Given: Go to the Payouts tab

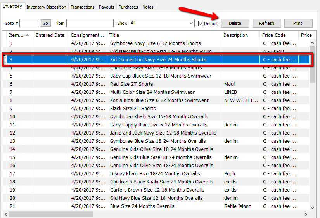Looking at the screenshot, I should tap(106, 7).
